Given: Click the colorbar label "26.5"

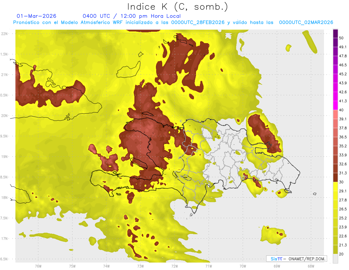Looking at the screenshot, I should (x=343, y=209).
